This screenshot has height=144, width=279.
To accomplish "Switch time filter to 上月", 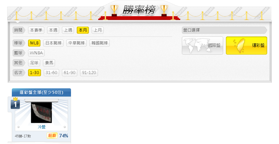I will [x=97, y=30].
